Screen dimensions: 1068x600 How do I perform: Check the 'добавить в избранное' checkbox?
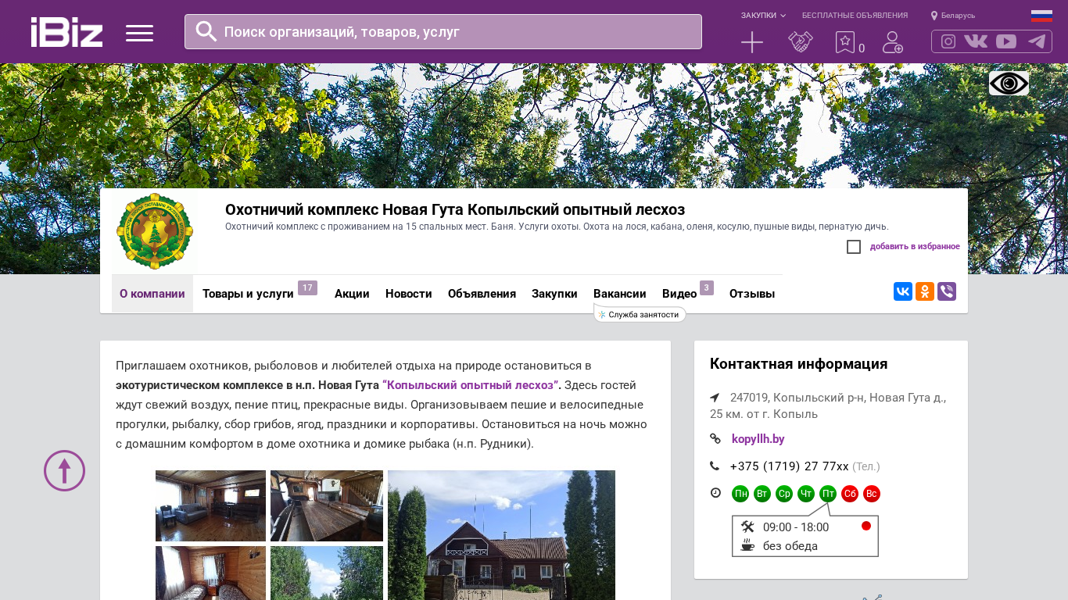point(854,247)
